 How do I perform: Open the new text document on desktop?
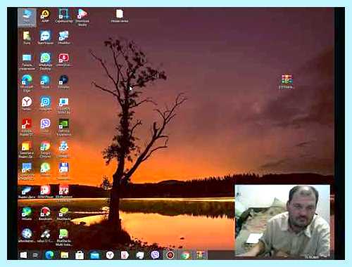click(x=120, y=15)
